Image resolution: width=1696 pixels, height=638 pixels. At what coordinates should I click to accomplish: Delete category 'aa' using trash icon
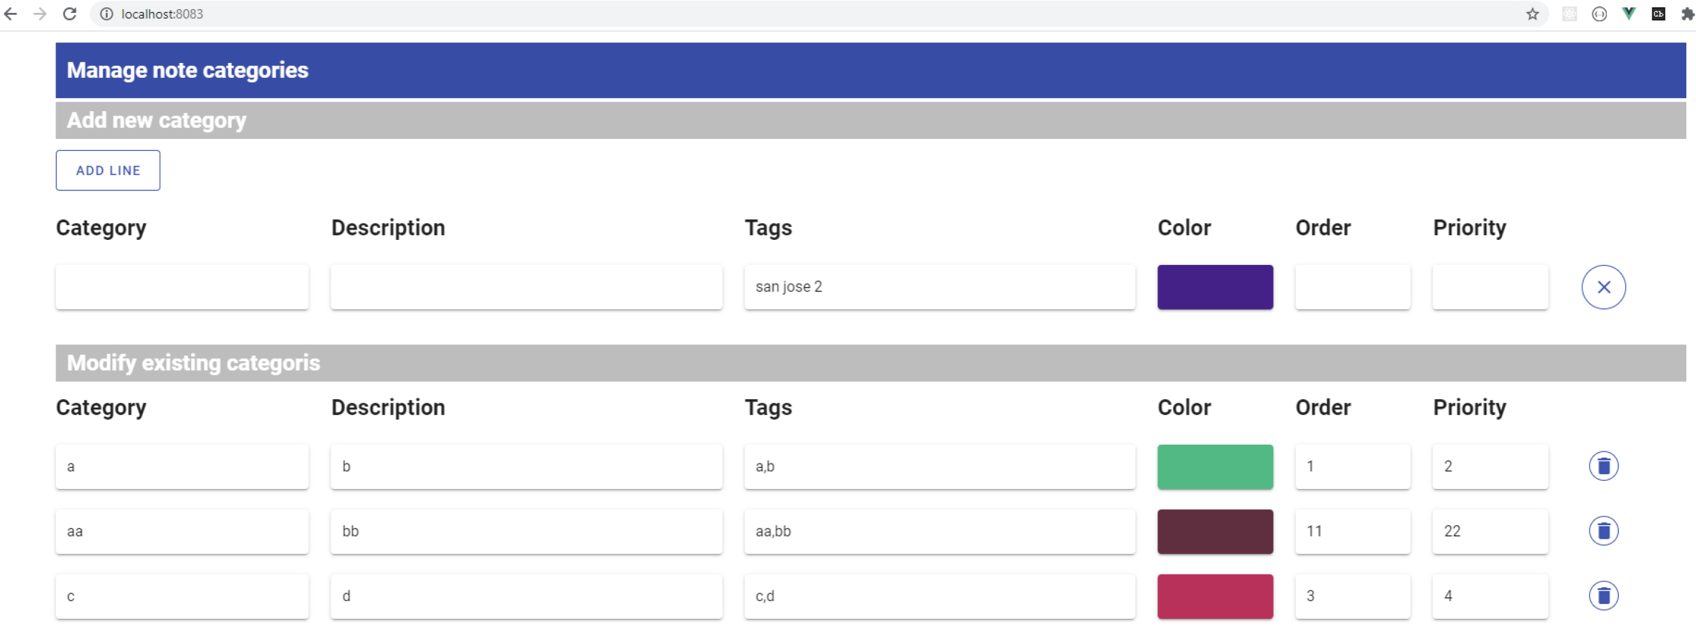[x=1603, y=531]
